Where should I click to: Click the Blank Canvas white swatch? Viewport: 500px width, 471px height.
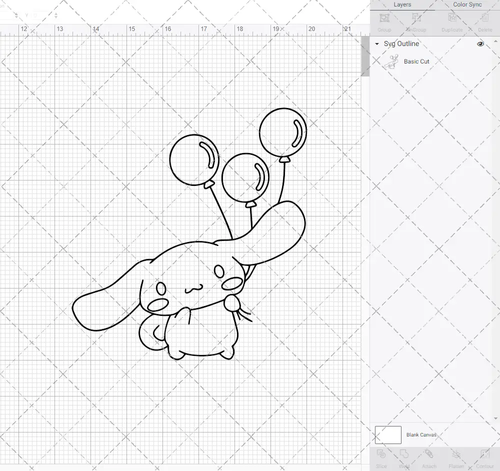pos(388,435)
